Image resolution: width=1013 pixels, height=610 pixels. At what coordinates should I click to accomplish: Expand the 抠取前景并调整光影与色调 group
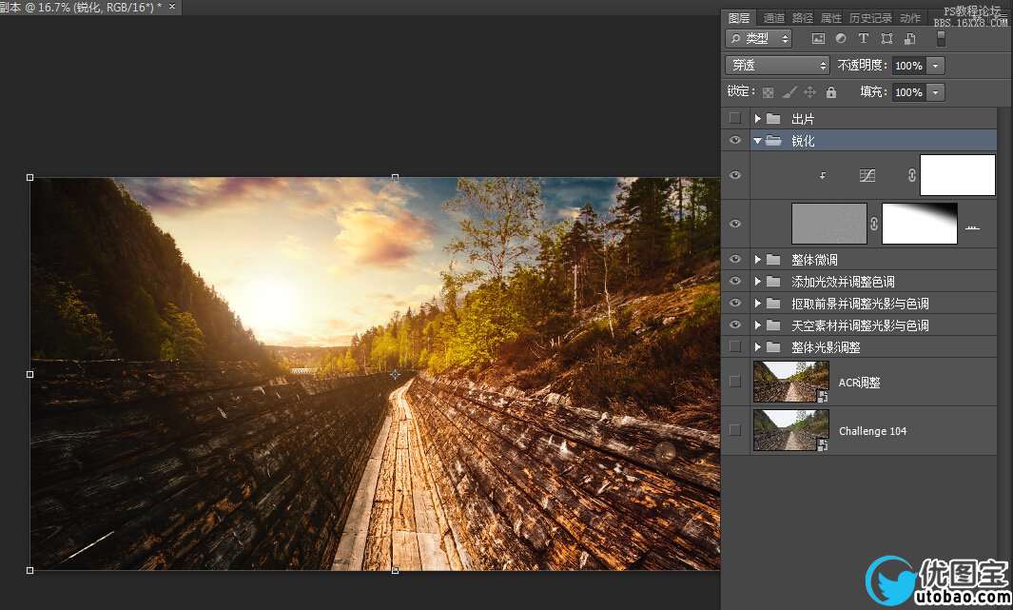(758, 304)
